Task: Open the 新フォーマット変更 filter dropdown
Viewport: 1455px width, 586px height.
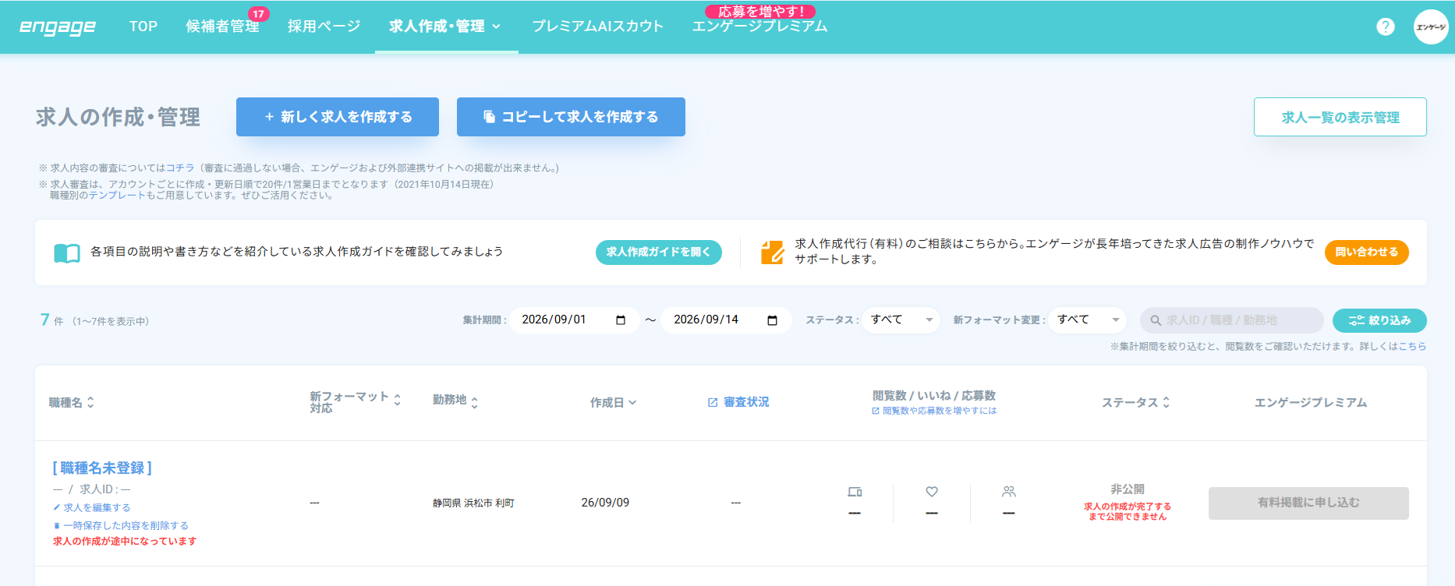Action: pos(1089,320)
